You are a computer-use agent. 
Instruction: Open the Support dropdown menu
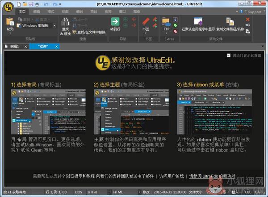[x=255, y=12]
